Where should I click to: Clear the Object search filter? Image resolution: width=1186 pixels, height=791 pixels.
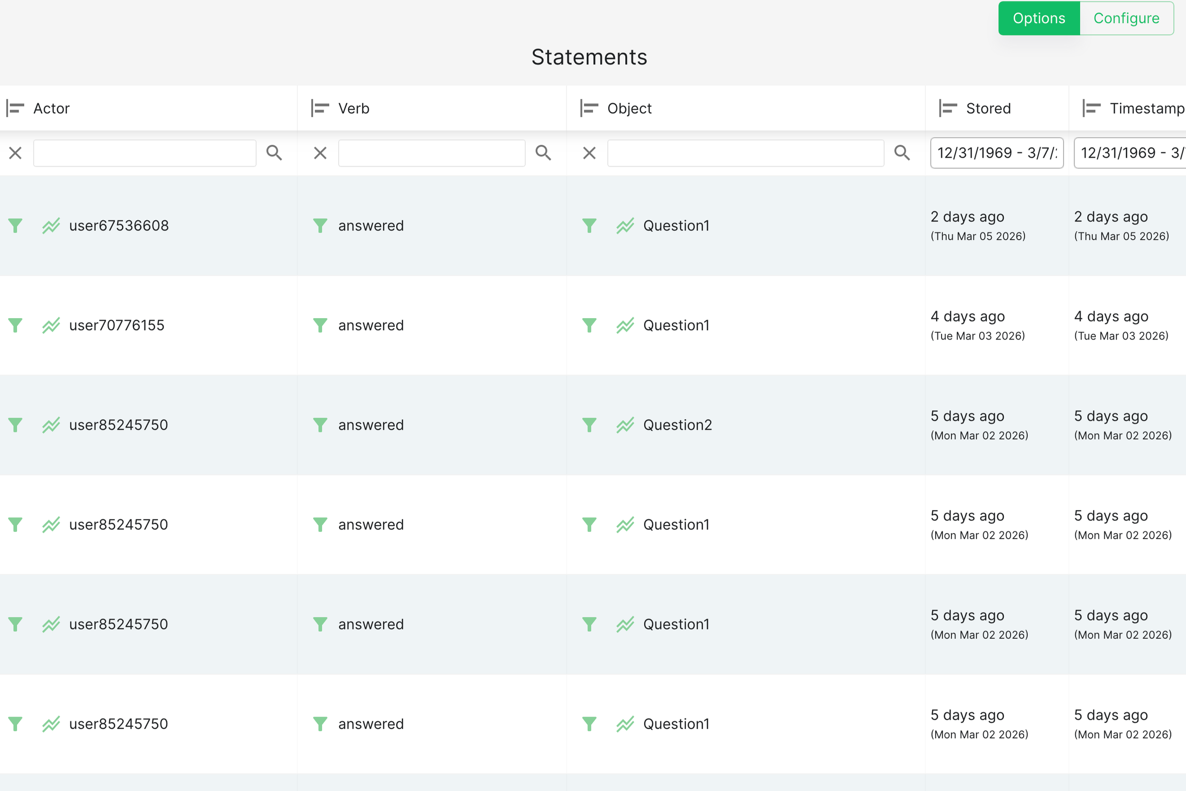pyautogui.click(x=589, y=153)
